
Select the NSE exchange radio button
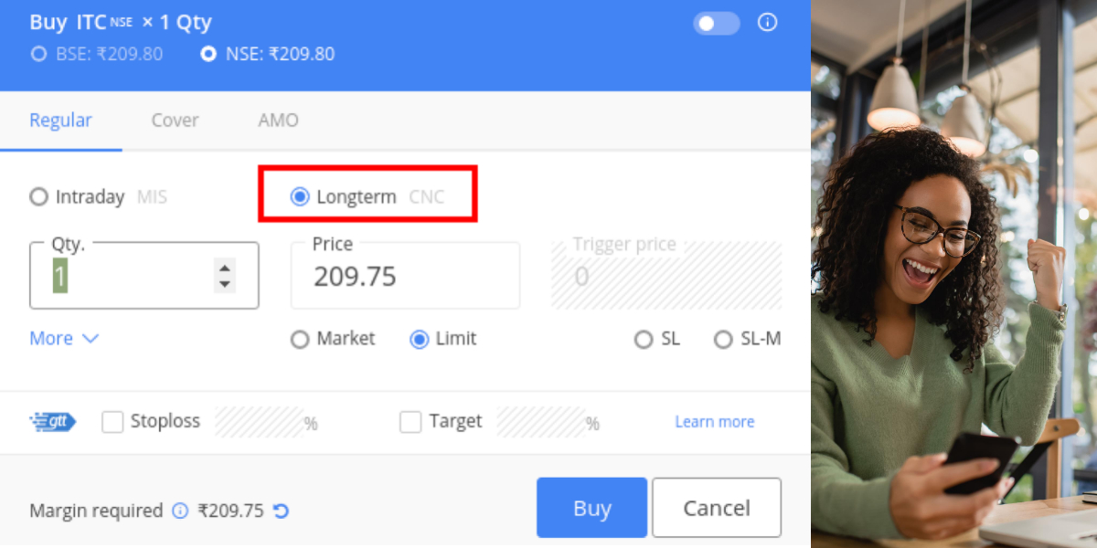click(208, 54)
